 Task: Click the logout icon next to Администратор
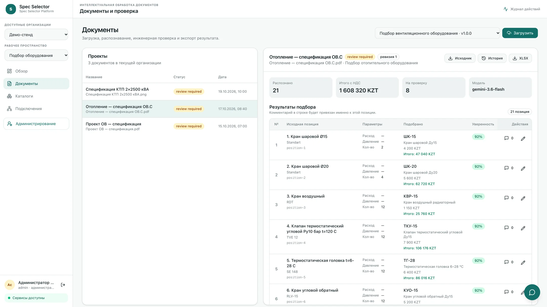(63, 285)
